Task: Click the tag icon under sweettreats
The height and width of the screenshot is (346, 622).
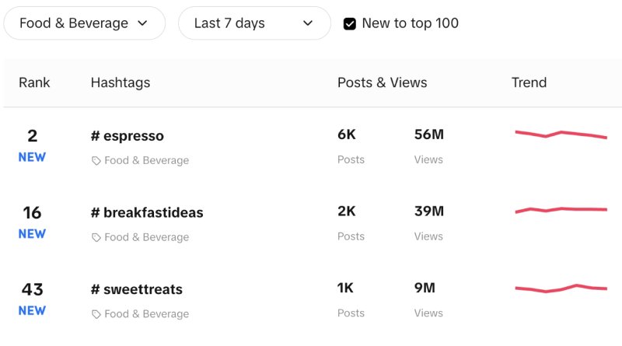Action: tap(96, 315)
